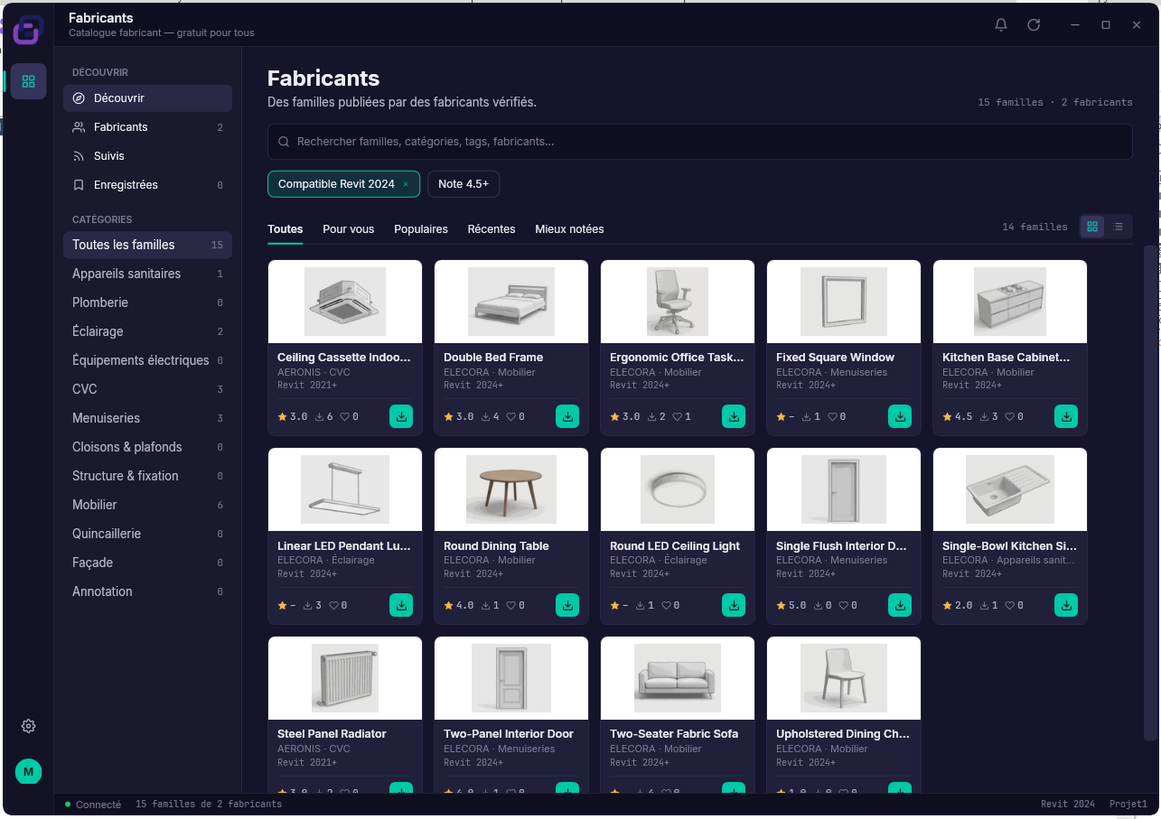Viewport: 1161px width, 819px height.
Task: Switch to the Mieux notées tab
Action: 569,229
